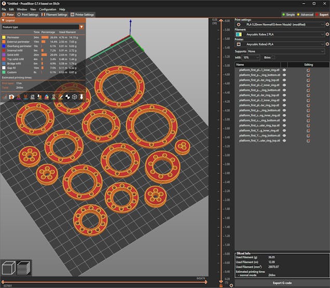
Task: Toggle Travel moves visibility in legend toolbar
Action: (x=5, y=97)
